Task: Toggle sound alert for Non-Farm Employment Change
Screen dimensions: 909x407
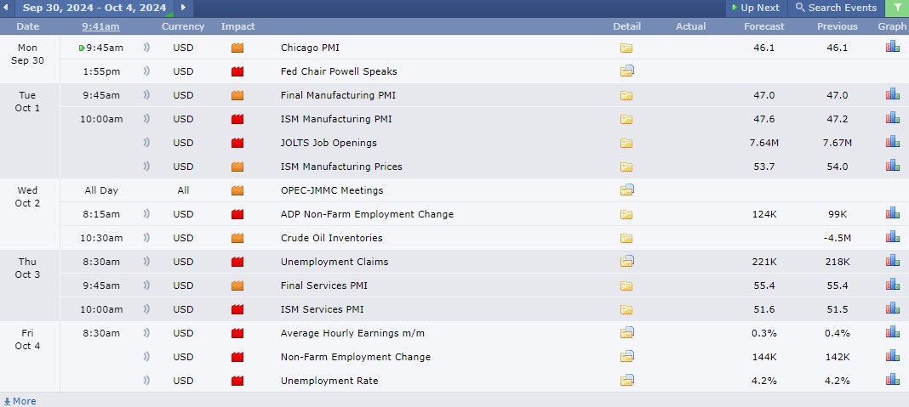Action: [x=146, y=356]
